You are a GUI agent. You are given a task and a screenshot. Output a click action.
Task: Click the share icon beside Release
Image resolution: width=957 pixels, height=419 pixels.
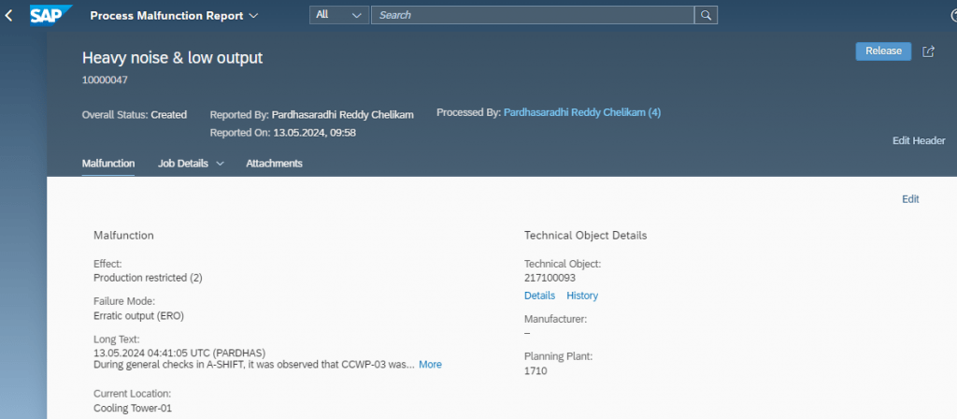(x=928, y=51)
